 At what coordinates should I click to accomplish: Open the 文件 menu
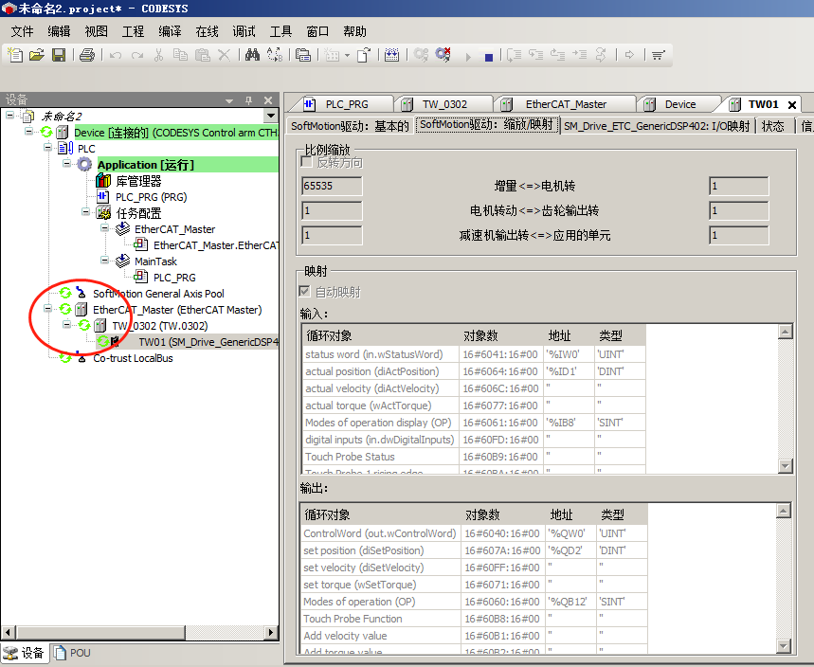23,31
